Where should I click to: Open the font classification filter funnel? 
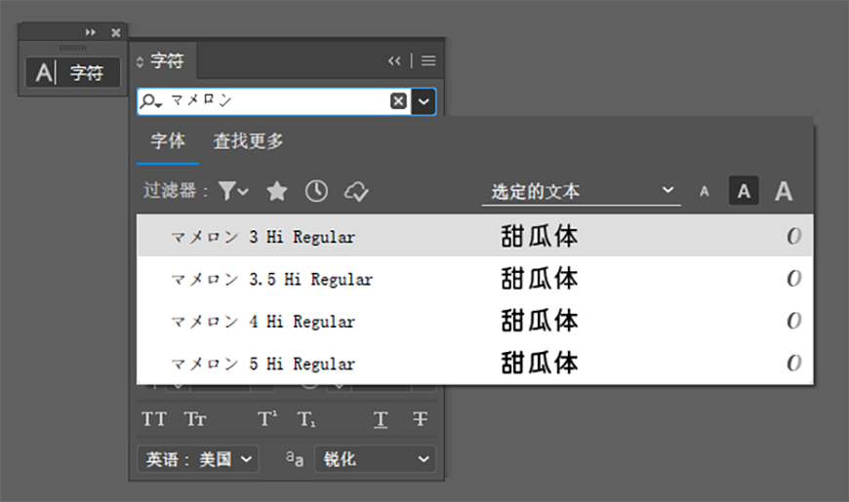tap(233, 191)
